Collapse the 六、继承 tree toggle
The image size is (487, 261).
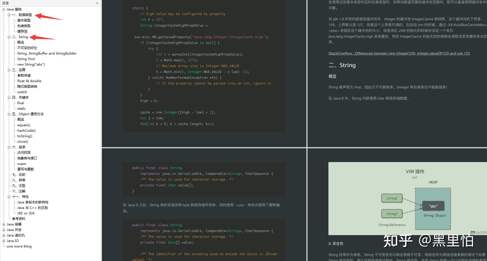pyautogui.click(x=9, y=147)
